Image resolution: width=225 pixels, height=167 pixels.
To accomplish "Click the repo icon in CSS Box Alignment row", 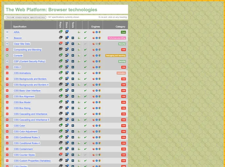I will pyautogui.click(x=61, y=96).
